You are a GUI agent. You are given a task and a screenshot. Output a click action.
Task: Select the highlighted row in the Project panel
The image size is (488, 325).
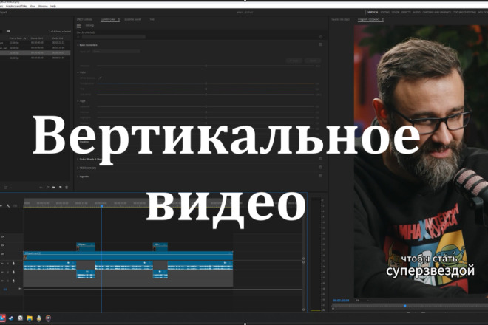click(35, 53)
